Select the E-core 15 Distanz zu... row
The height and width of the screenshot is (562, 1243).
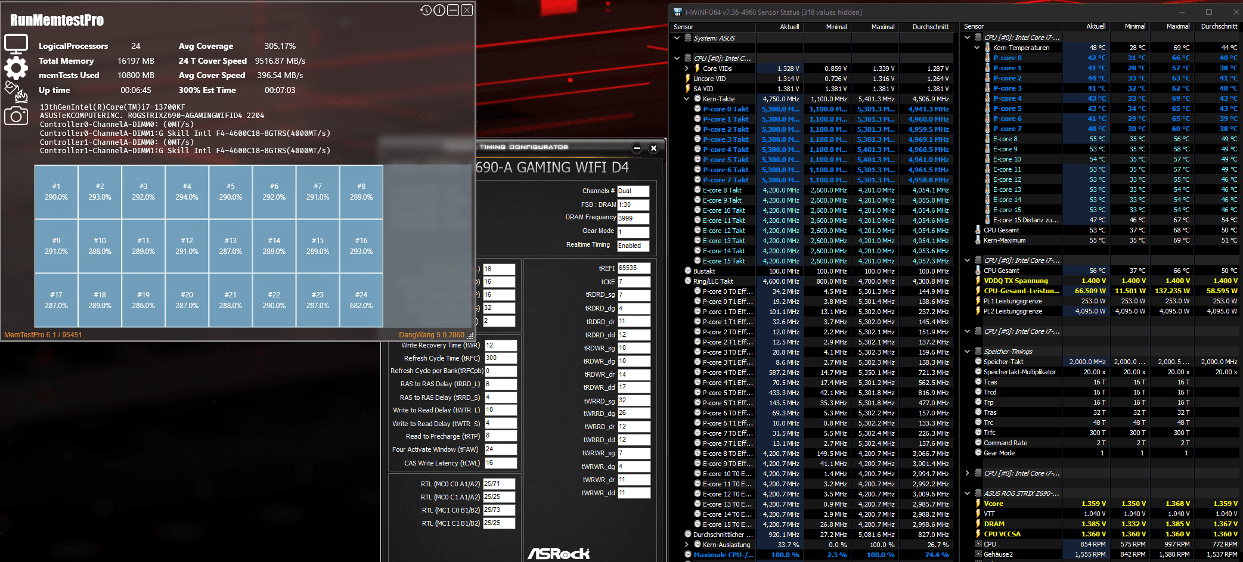coord(1102,220)
